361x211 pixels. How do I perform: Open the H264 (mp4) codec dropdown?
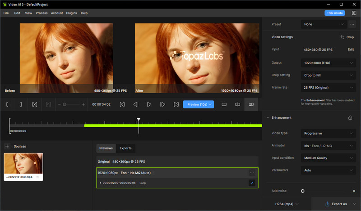coord(287,204)
